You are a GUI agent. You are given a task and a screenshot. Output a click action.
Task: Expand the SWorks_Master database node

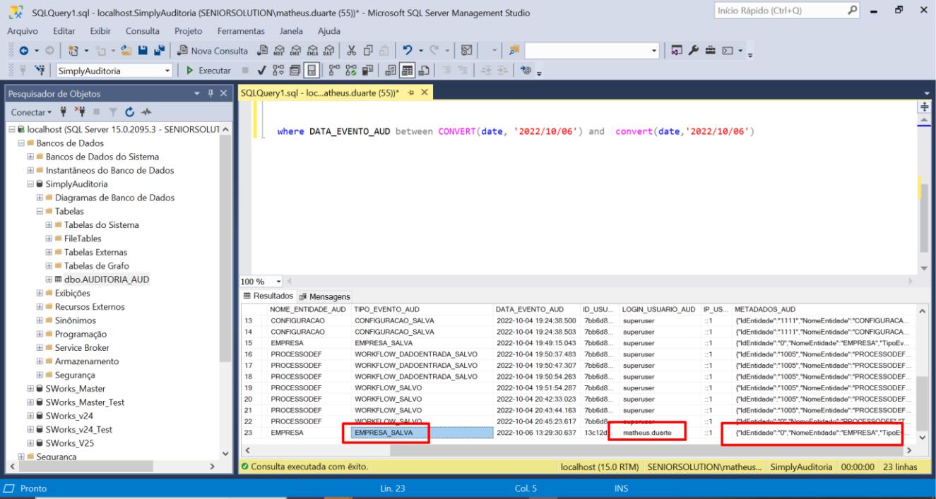coord(31,388)
